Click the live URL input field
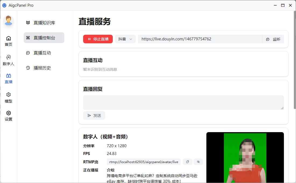This screenshot has height=183, width=296. [200, 39]
